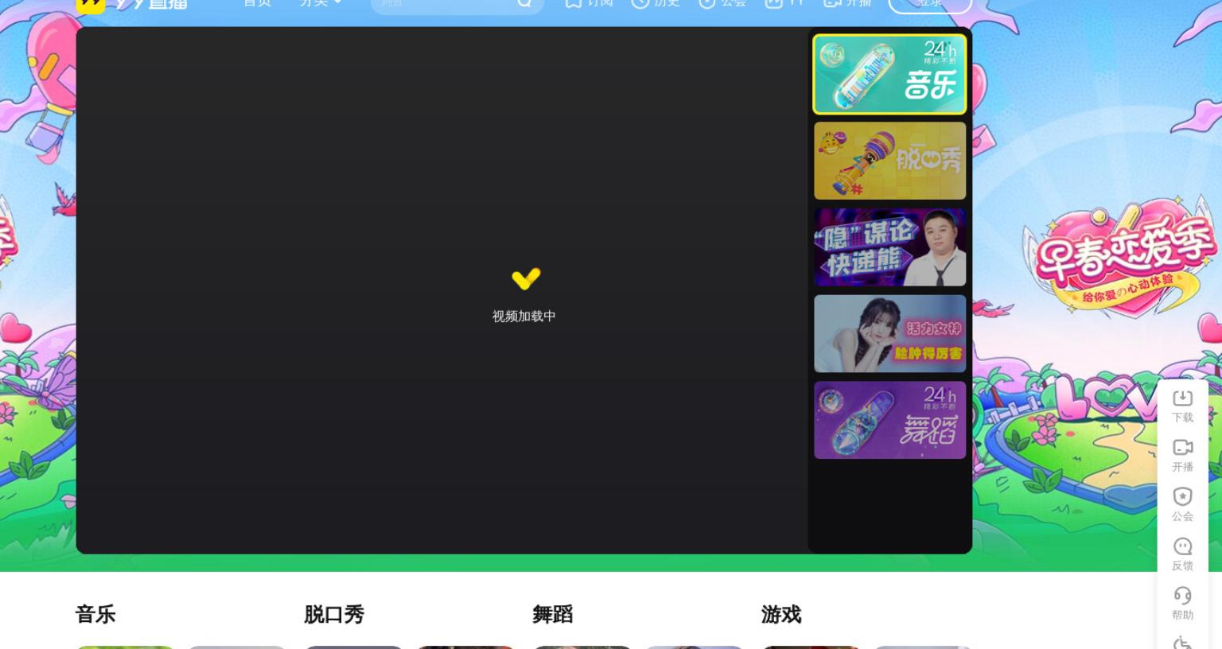Viewport: 1222px width, 649px height.
Task: Select the 24h 音乐 channel thumbnail
Action: [889, 74]
